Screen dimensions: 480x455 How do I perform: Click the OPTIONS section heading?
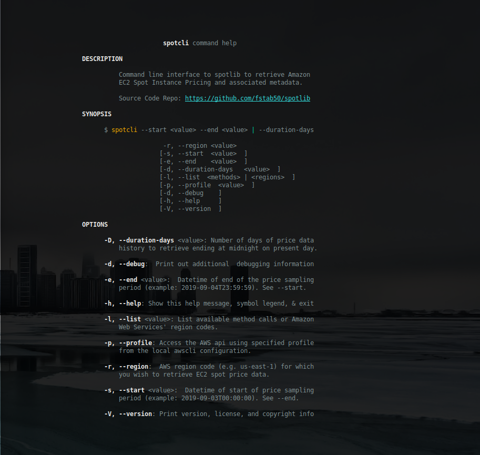(x=95, y=225)
